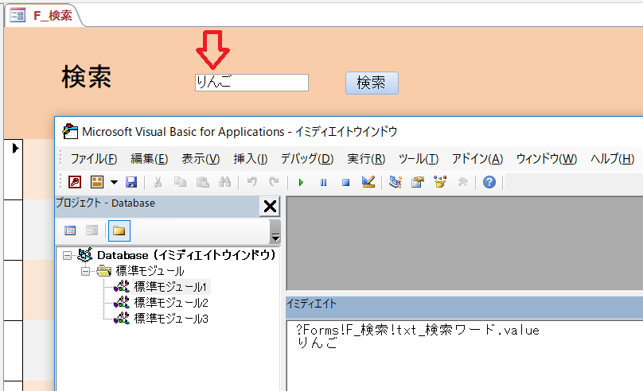Screen dimensions: 643x391
Task: Click the F_検索 form icon on the tab
Action: point(18,16)
